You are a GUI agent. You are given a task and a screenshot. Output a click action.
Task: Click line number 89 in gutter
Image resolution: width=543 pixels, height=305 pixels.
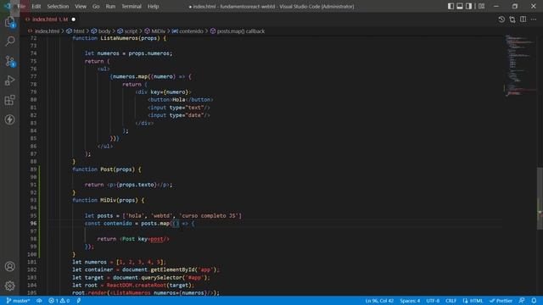click(33, 169)
